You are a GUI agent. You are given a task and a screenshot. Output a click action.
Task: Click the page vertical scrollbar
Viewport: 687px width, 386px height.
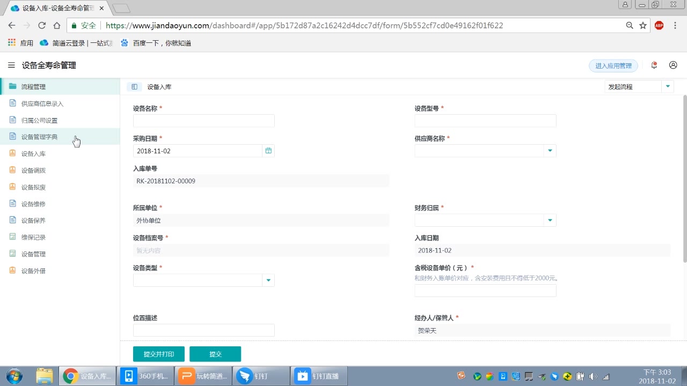click(685, 178)
